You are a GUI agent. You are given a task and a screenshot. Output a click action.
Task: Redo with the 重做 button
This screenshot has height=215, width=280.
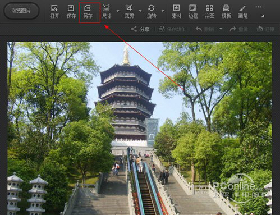pyautogui.click(x=239, y=29)
